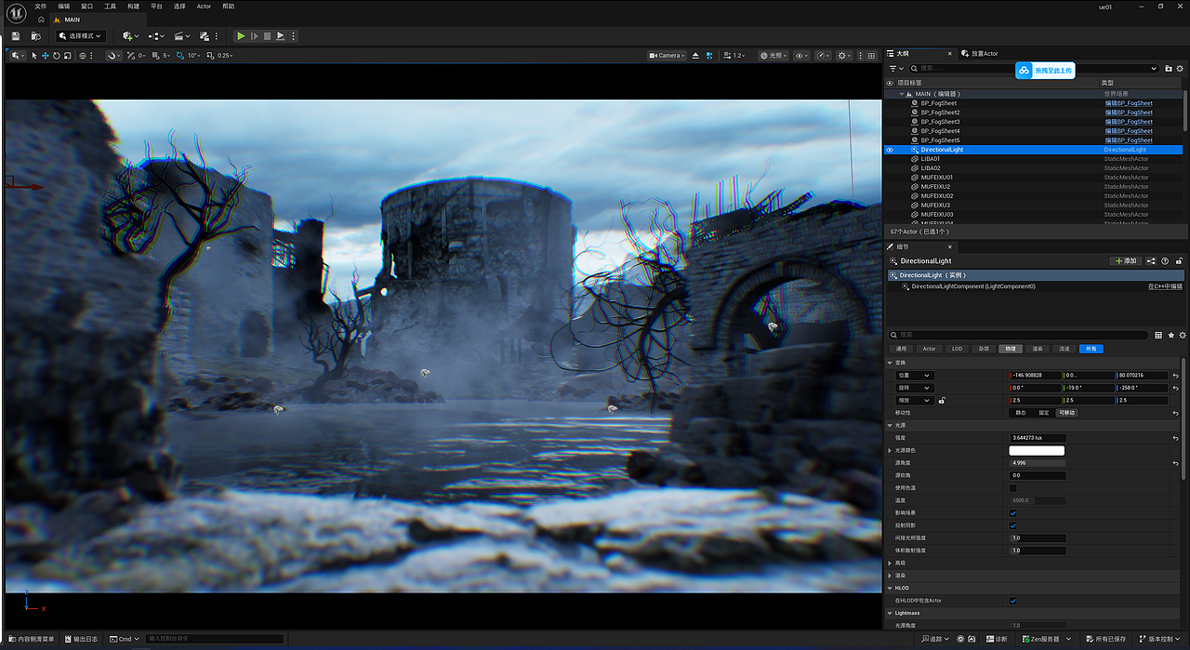
Task: Enable the 使用色温 checkbox
Action: click(1013, 487)
